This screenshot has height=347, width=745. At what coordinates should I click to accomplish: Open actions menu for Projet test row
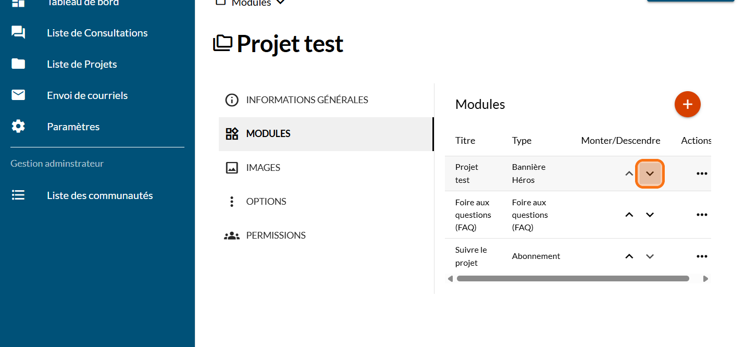pyautogui.click(x=702, y=173)
